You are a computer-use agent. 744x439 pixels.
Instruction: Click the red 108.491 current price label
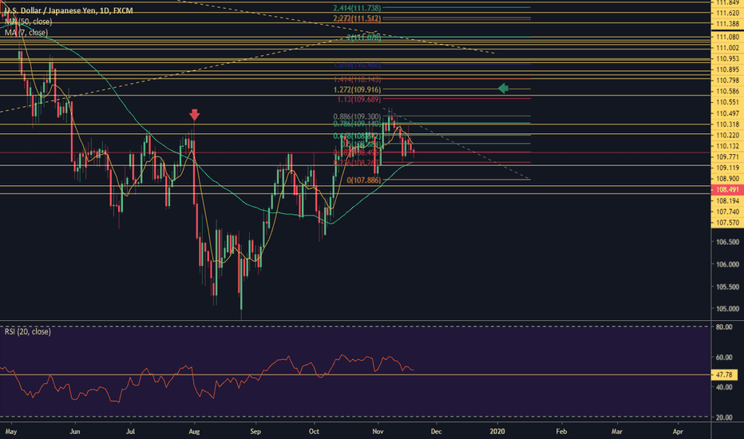pos(726,191)
